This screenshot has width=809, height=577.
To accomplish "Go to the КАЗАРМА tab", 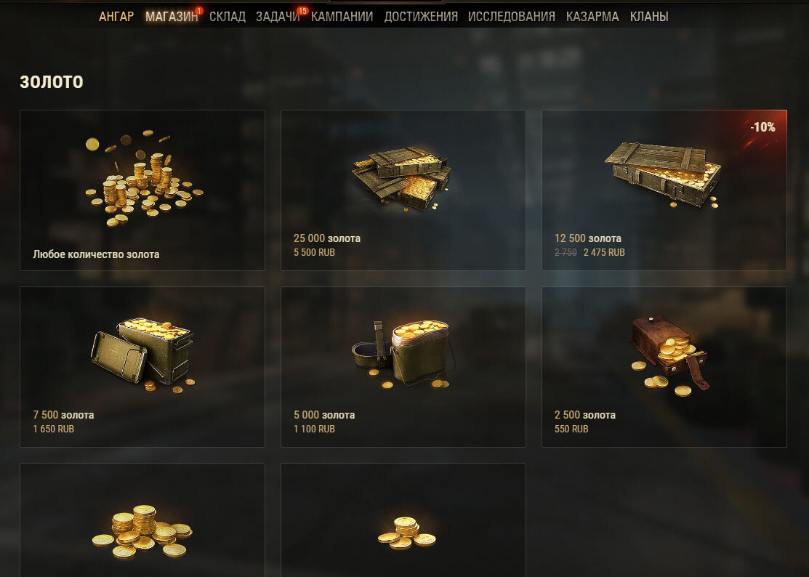I will (x=592, y=17).
